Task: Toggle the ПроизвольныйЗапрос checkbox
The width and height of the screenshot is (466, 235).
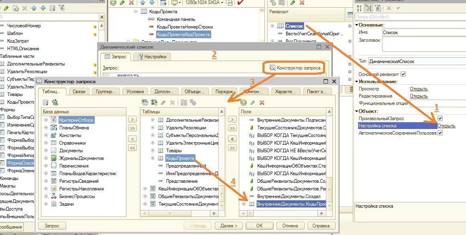Action: click(x=440, y=119)
